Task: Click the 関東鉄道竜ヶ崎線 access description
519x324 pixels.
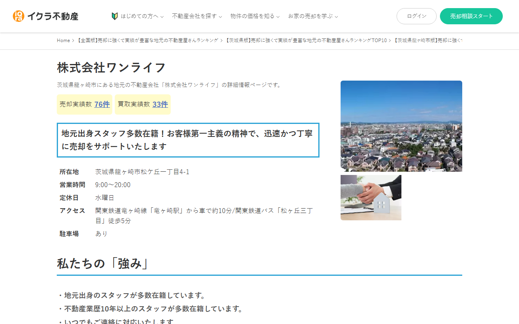Action: point(204,216)
